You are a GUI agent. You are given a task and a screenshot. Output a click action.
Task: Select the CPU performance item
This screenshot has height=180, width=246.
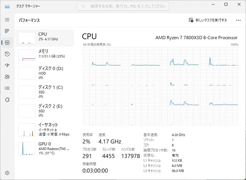45,38
